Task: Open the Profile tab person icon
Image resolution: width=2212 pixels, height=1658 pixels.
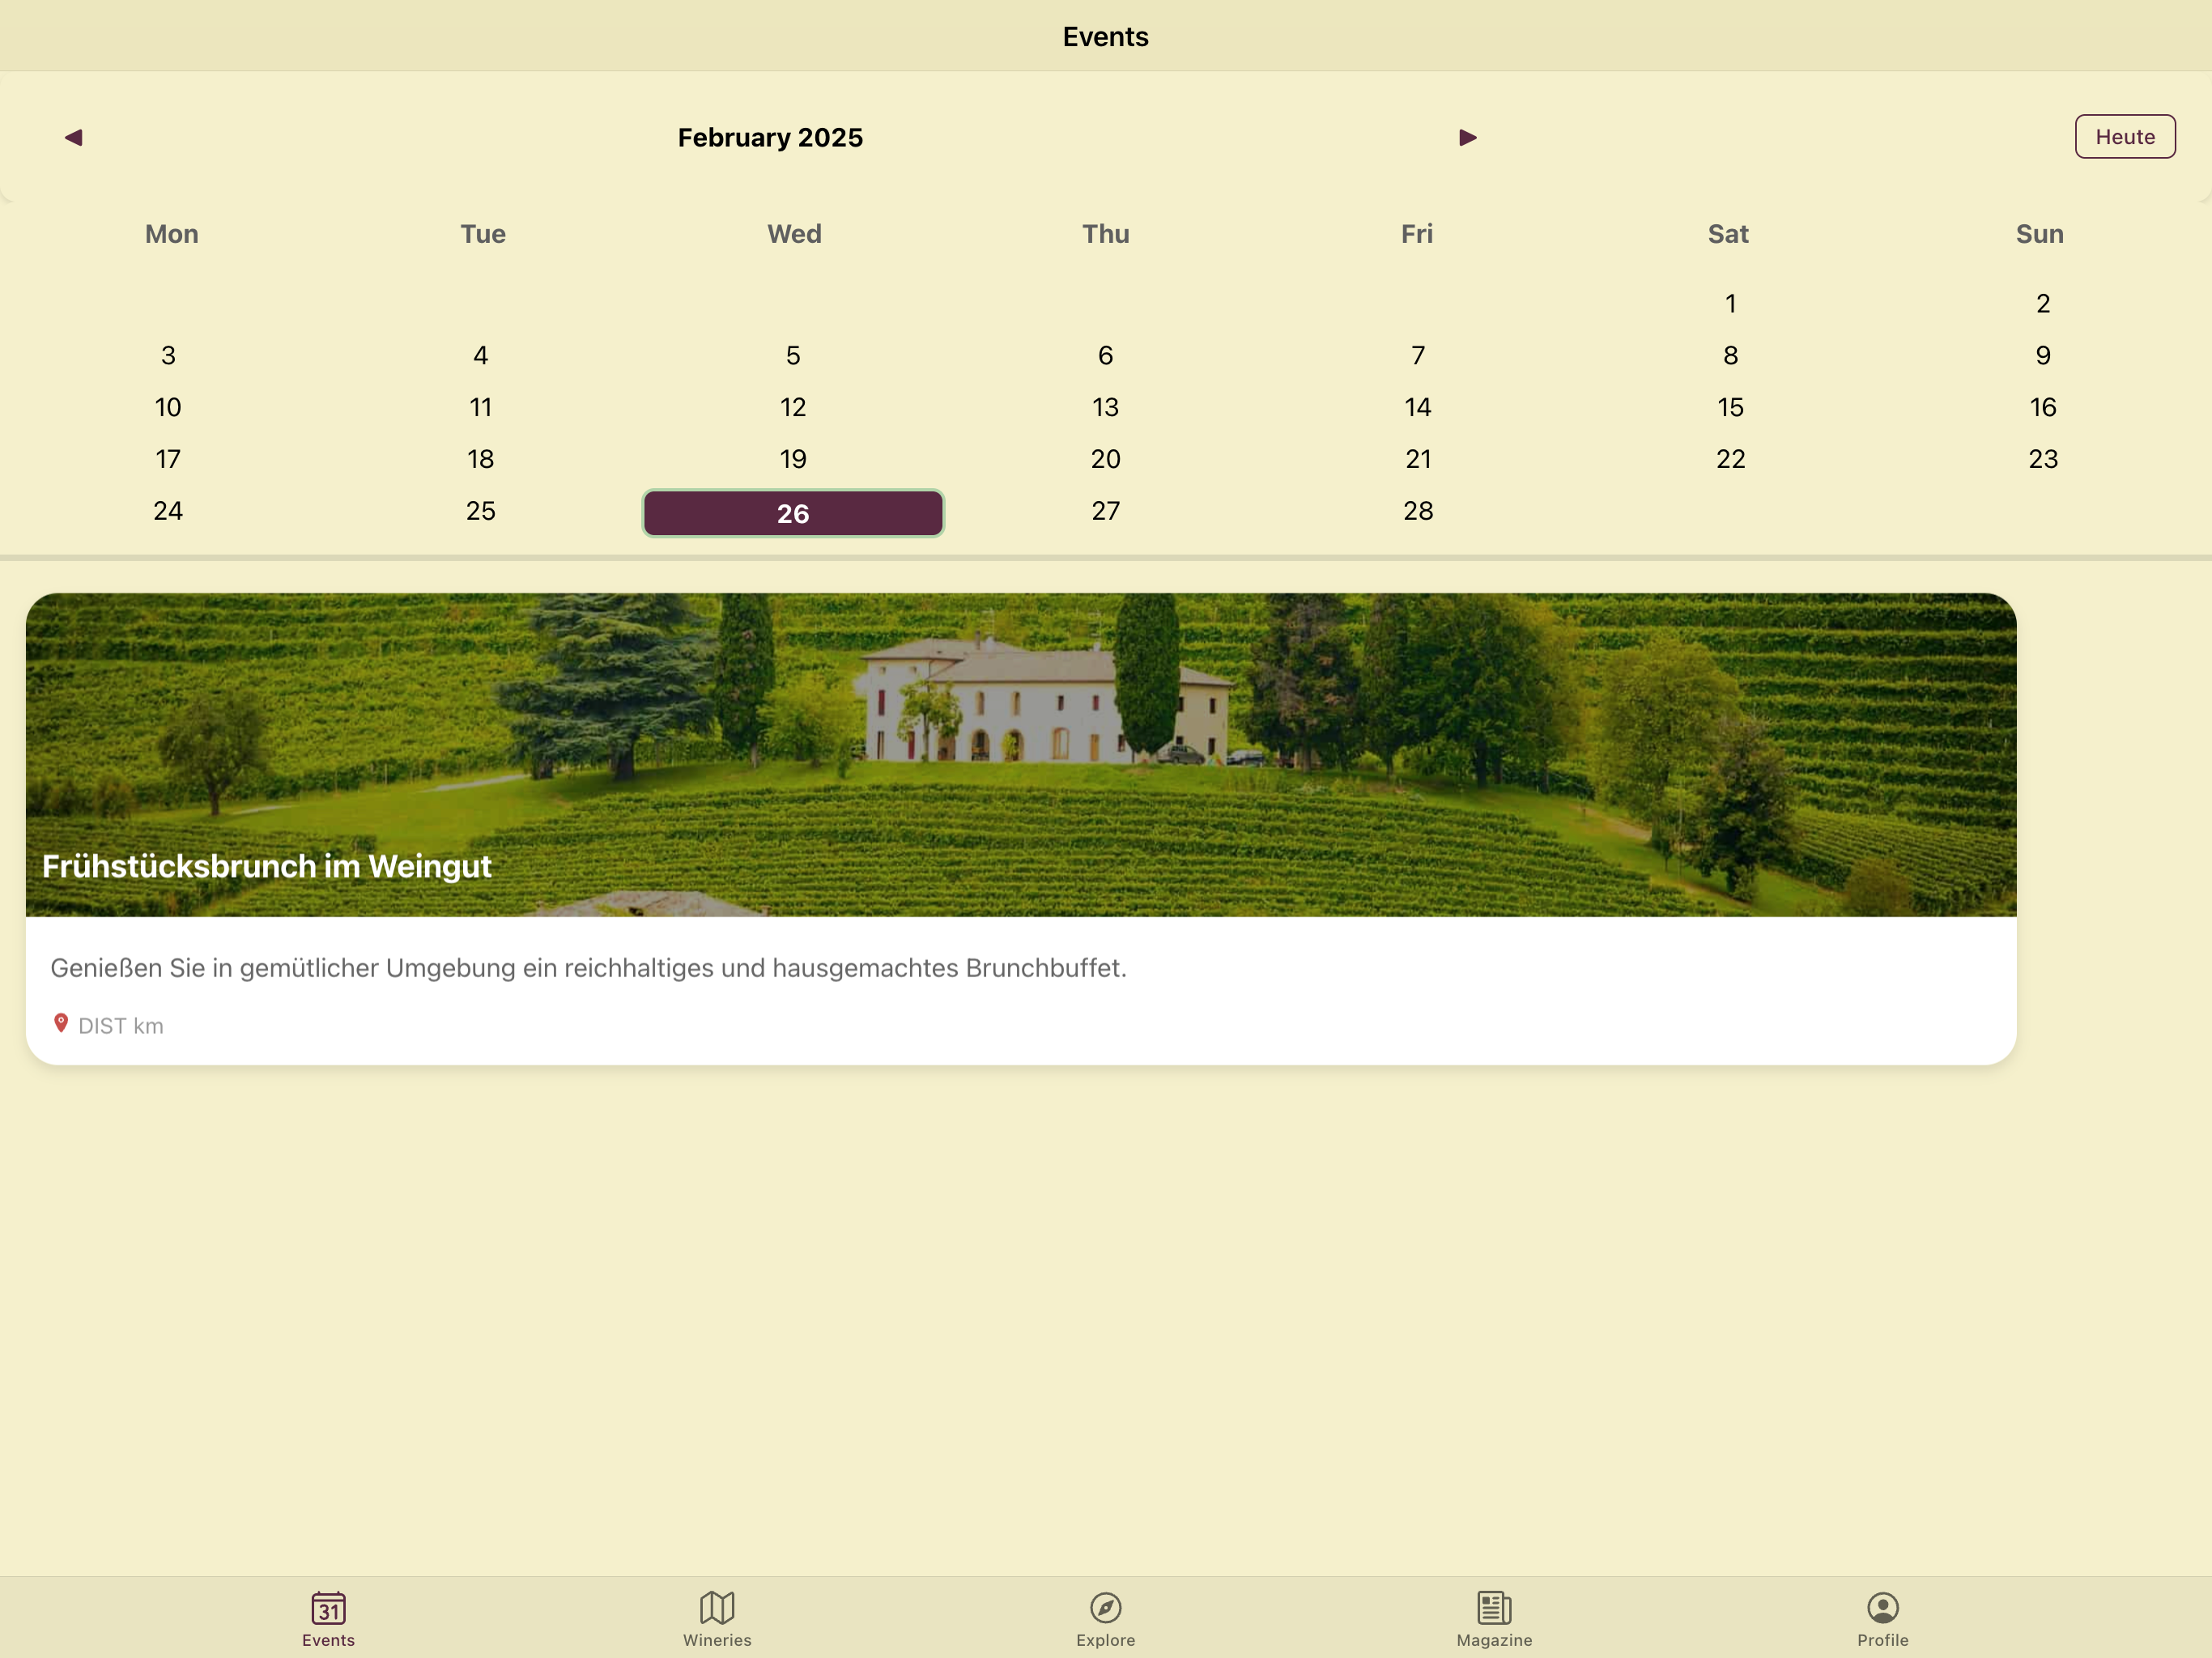Action: (x=1883, y=1608)
